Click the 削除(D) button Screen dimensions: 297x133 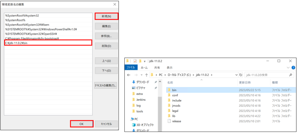106,46
